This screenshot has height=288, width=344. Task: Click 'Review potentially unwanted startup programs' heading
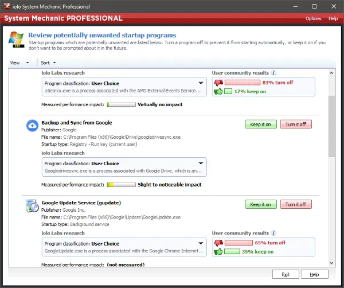[x=102, y=35]
